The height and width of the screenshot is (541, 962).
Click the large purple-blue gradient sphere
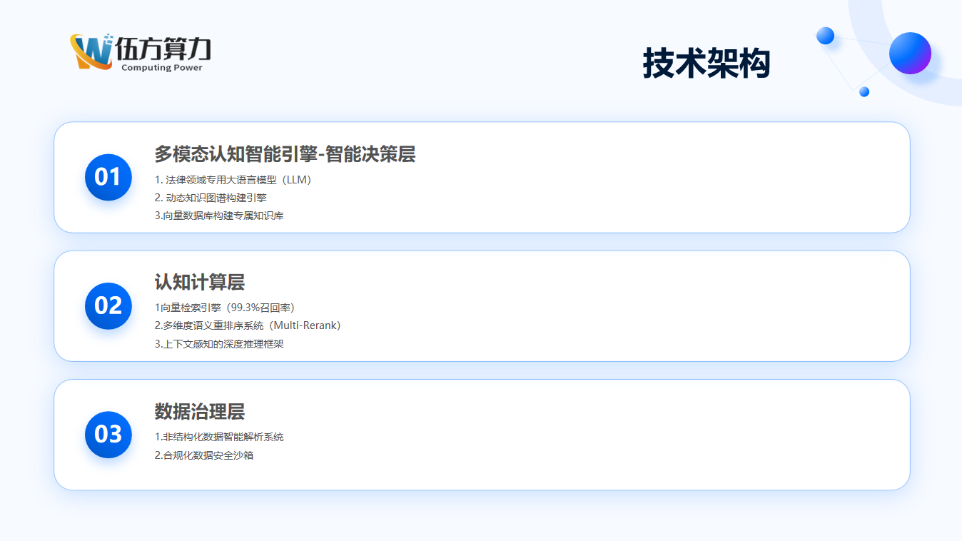tap(910, 53)
